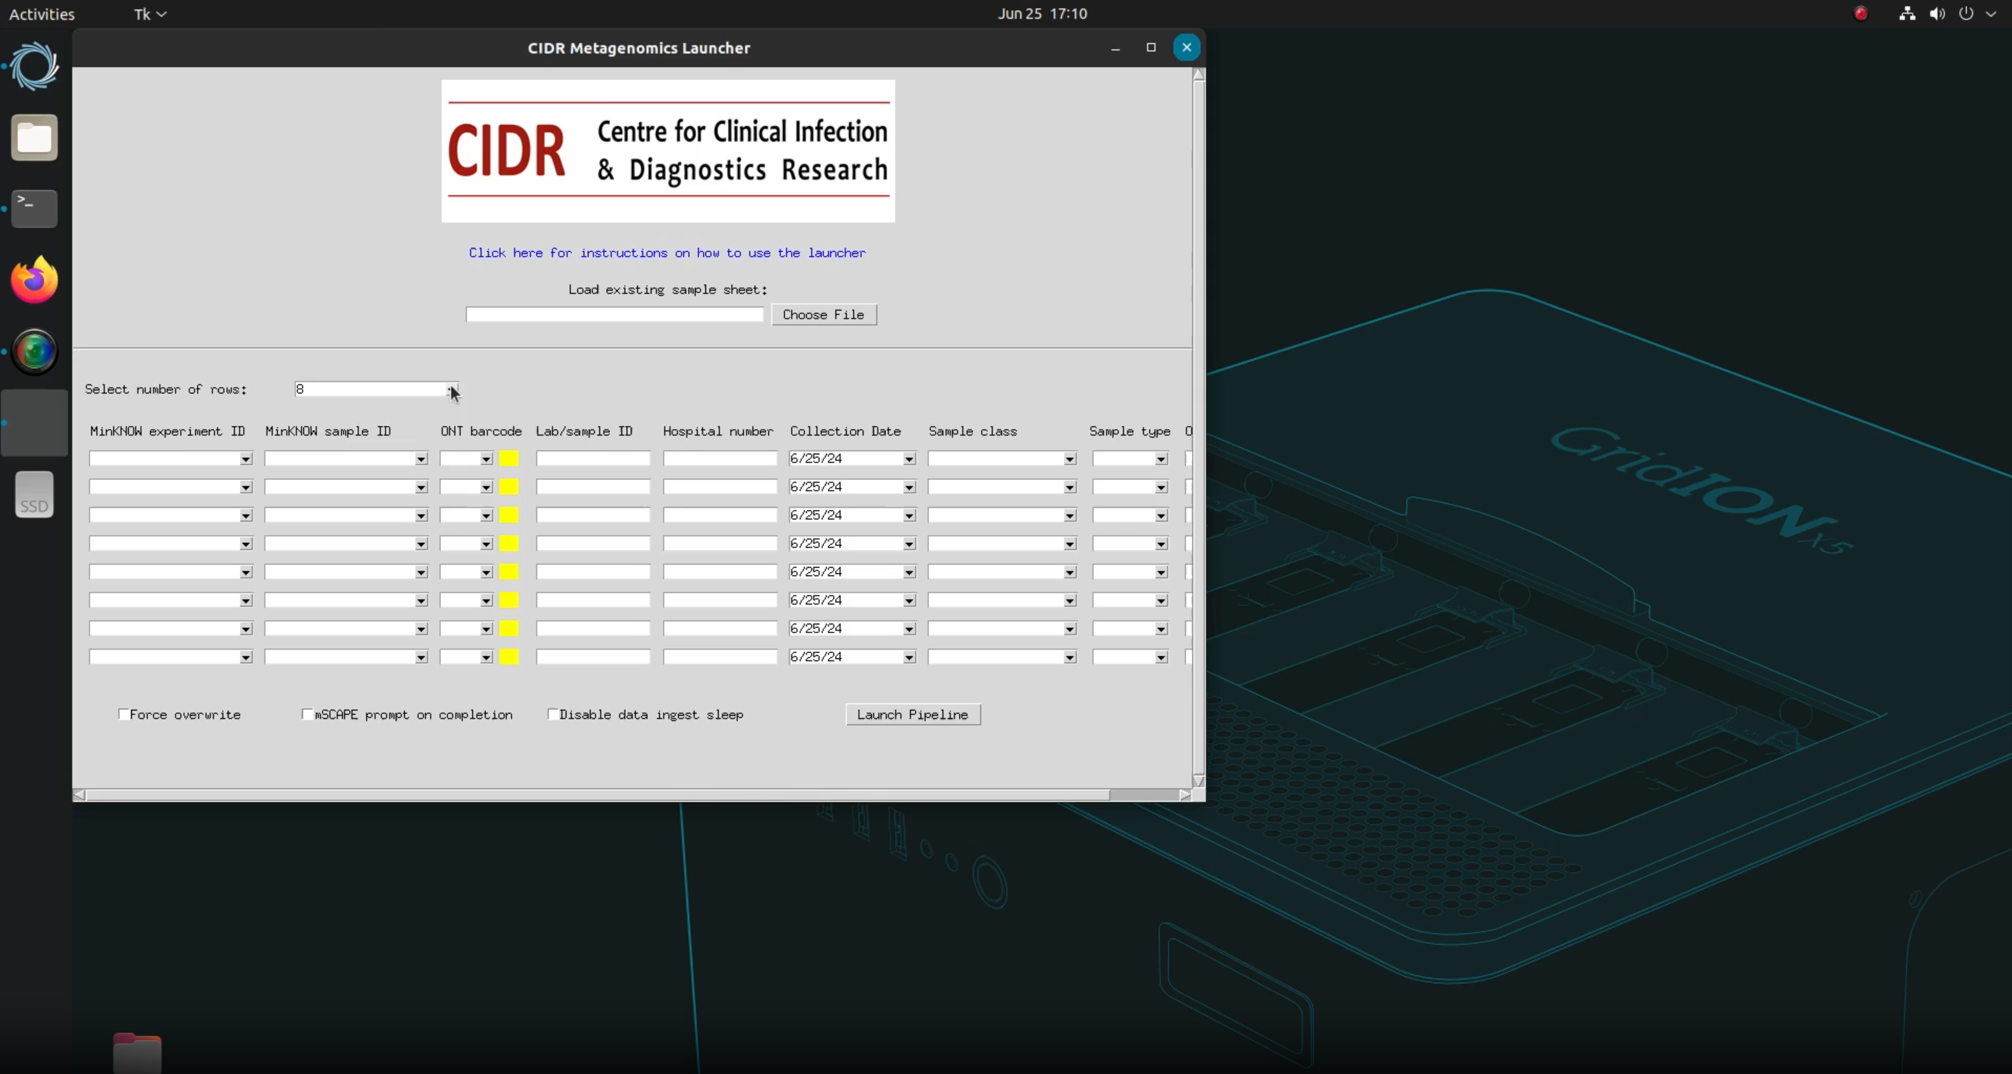Viewport: 2012px width, 1074px height.
Task: Open the power icon in the top bar
Action: [x=1966, y=13]
